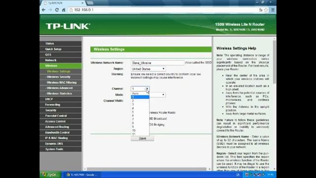Select the Wireless menu item

point(61,66)
